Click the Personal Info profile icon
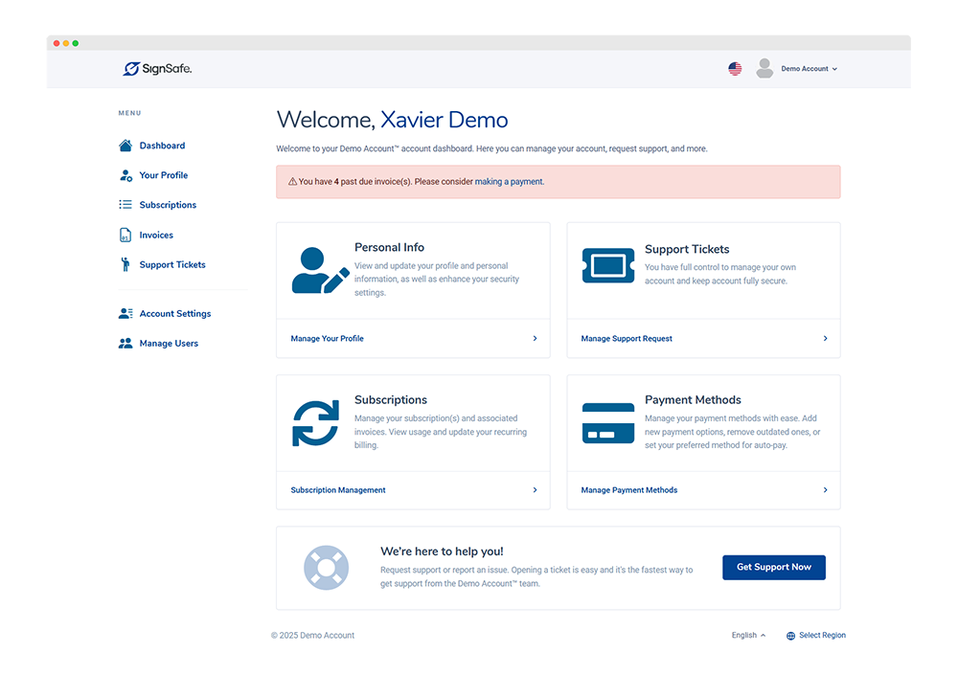 pos(320,270)
